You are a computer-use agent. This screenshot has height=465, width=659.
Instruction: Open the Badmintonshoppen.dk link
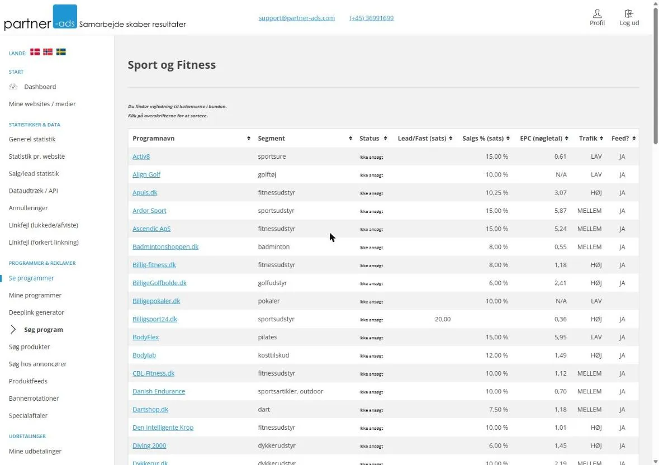pyautogui.click(x=165, y=246)
